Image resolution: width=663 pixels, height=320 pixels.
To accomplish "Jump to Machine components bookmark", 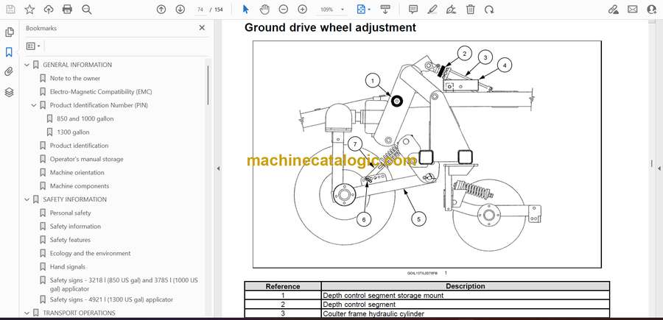I will click(80, 186).
